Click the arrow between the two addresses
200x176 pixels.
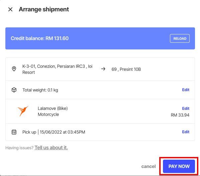pos(103,69)
